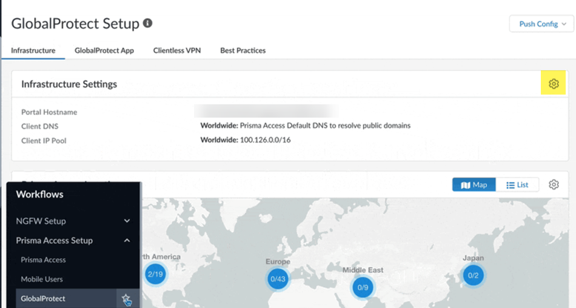
Task: Switch to Map view
Action: point(474,185)
